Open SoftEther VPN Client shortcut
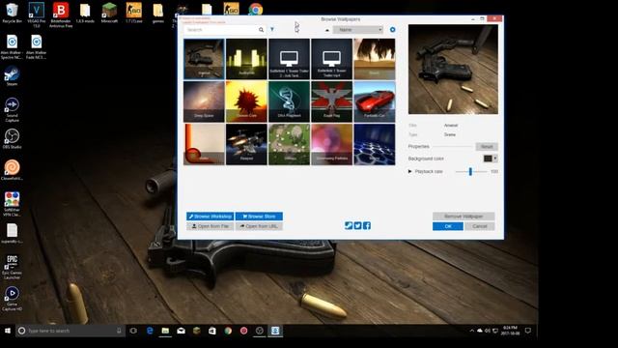Image resolution: width=618 pixels, height=348 pixels. [x=12, y=204]
